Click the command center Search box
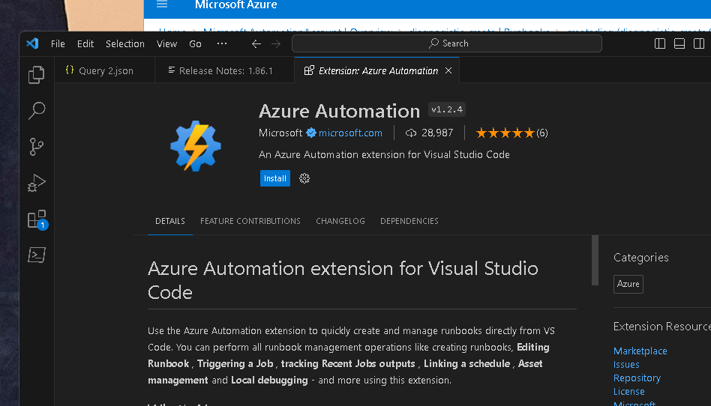Screen dimensions: 711x406 tap(447, 43)
